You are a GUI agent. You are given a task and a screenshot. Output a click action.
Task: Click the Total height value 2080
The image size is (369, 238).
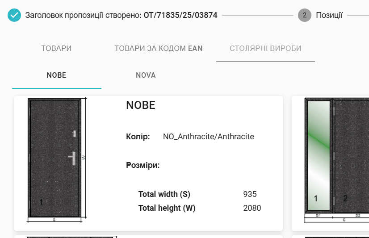(x=252, y=208)
